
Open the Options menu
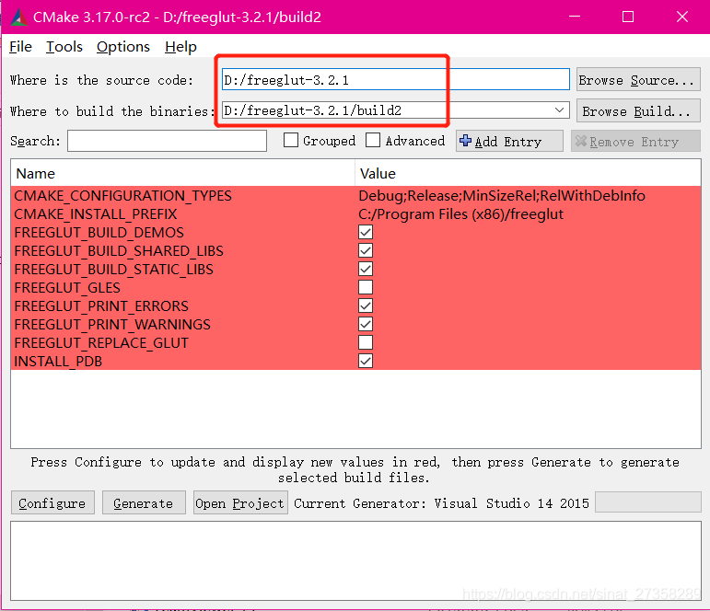pos(123,47)
